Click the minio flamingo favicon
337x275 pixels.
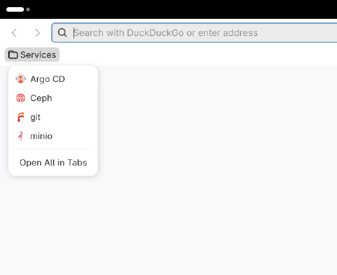point(20,136)
